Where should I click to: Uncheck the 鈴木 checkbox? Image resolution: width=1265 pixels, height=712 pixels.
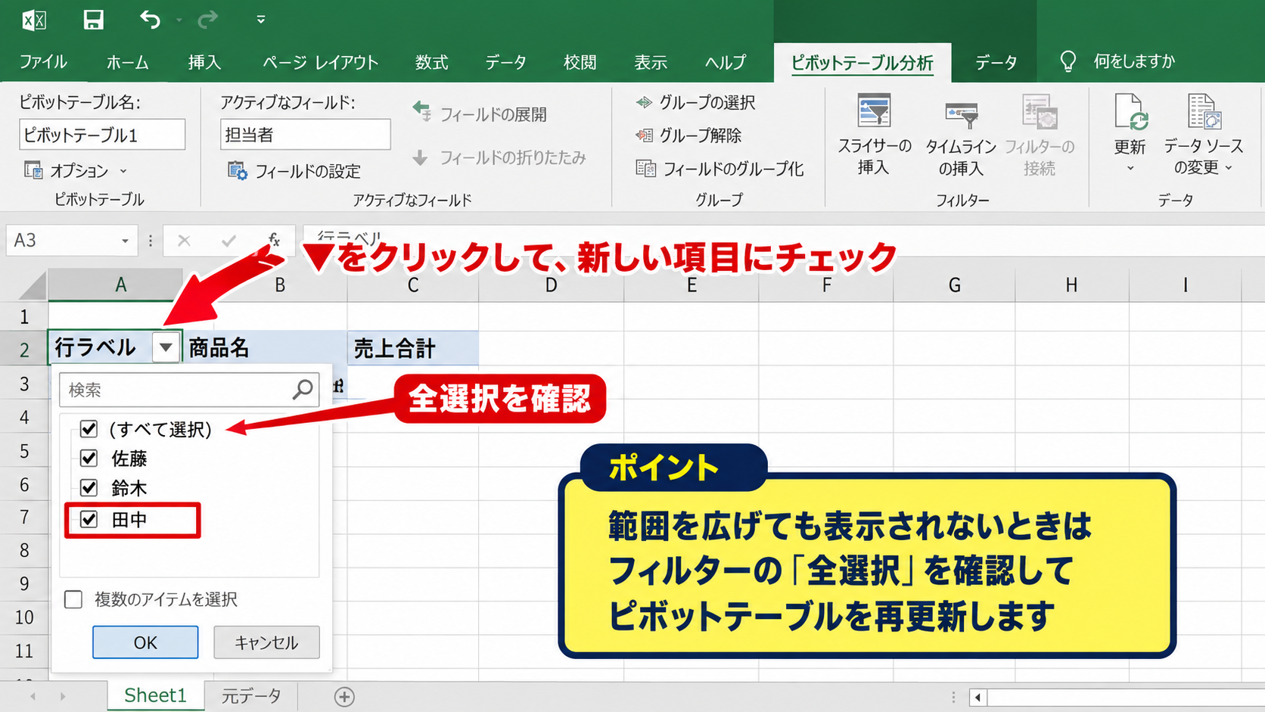tap(89, 487)
